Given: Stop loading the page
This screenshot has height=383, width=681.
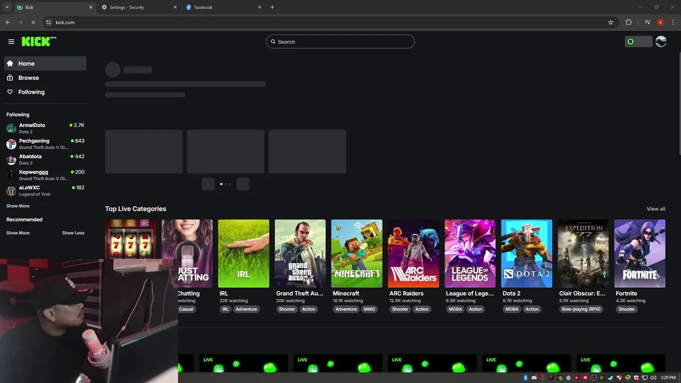Looking at the screenshot, I should [33, 22].
